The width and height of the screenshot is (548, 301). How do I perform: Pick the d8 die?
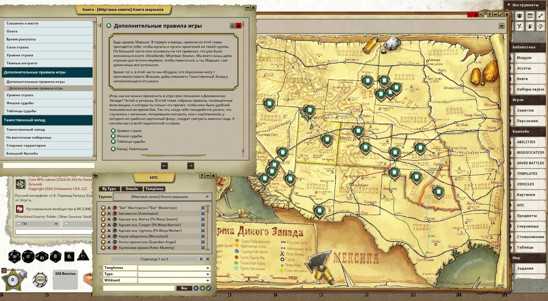(x=55, y=256)
